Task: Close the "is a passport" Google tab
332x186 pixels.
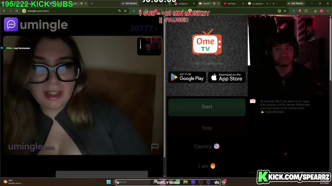Action: [x=267, y=4]
